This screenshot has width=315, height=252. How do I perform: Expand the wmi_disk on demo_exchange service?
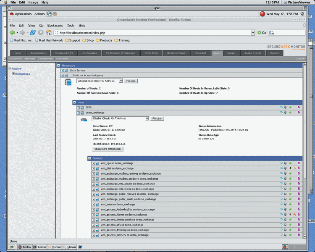pos(93,168)
